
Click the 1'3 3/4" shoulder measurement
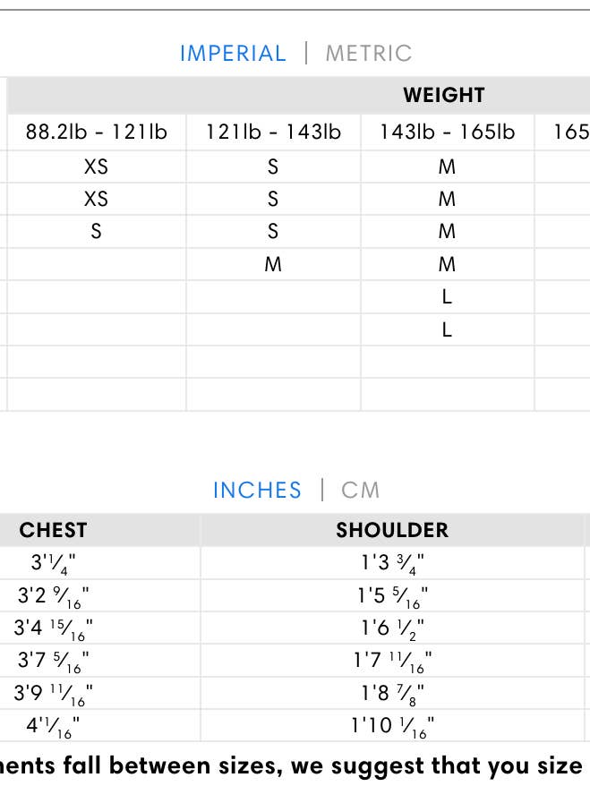coord(392,563)
